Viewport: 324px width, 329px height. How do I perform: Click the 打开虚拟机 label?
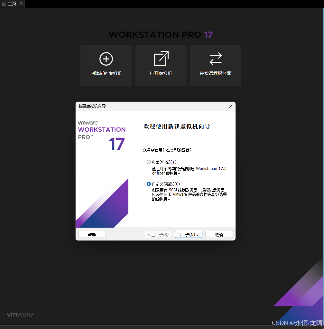point(161,73)
